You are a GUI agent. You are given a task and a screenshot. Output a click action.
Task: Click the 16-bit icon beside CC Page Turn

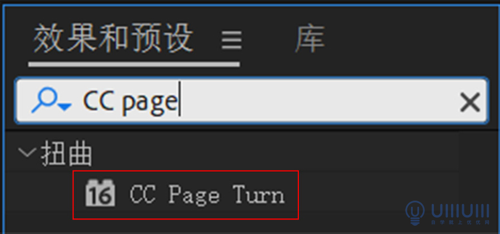(100, 193)
